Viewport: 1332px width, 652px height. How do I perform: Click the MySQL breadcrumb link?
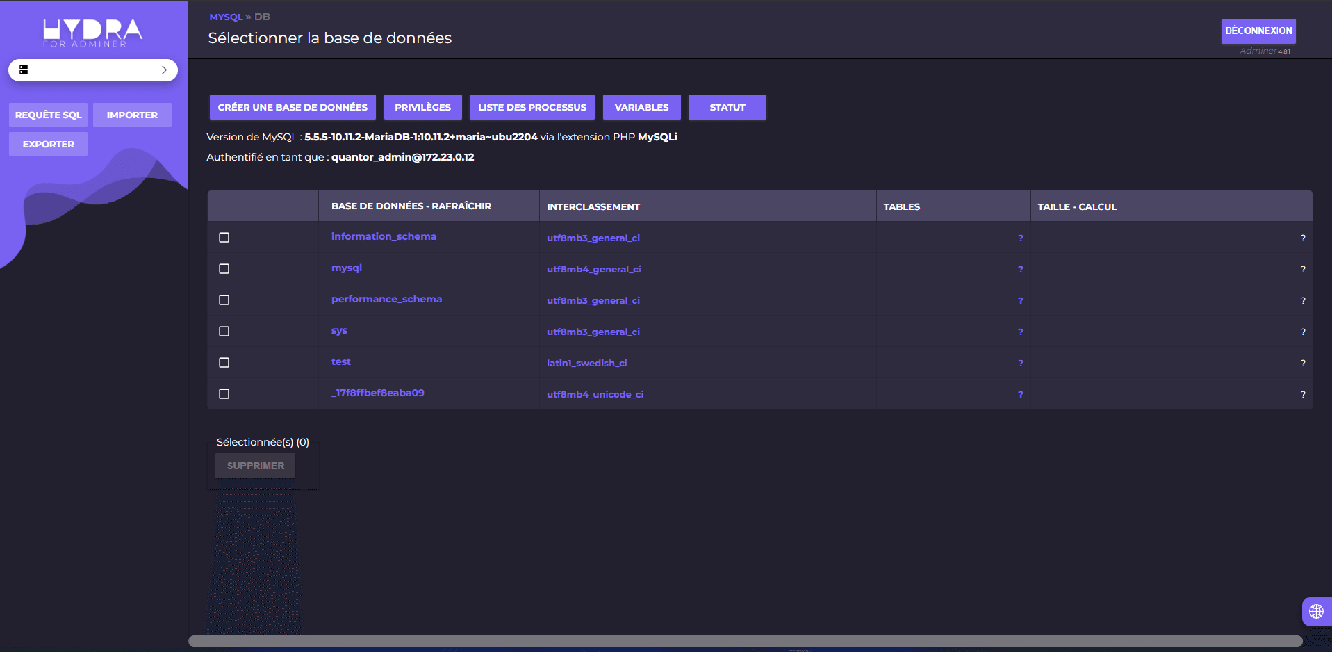click(226, 17)
